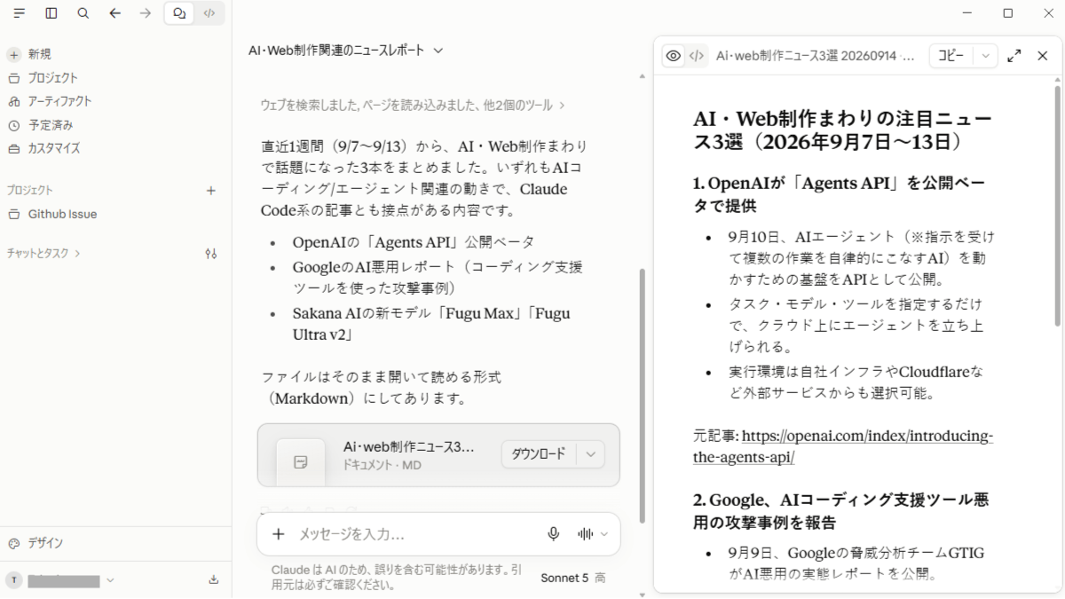
Task: Start dictation with microphone icon
Action: click(x=554, y=533)
